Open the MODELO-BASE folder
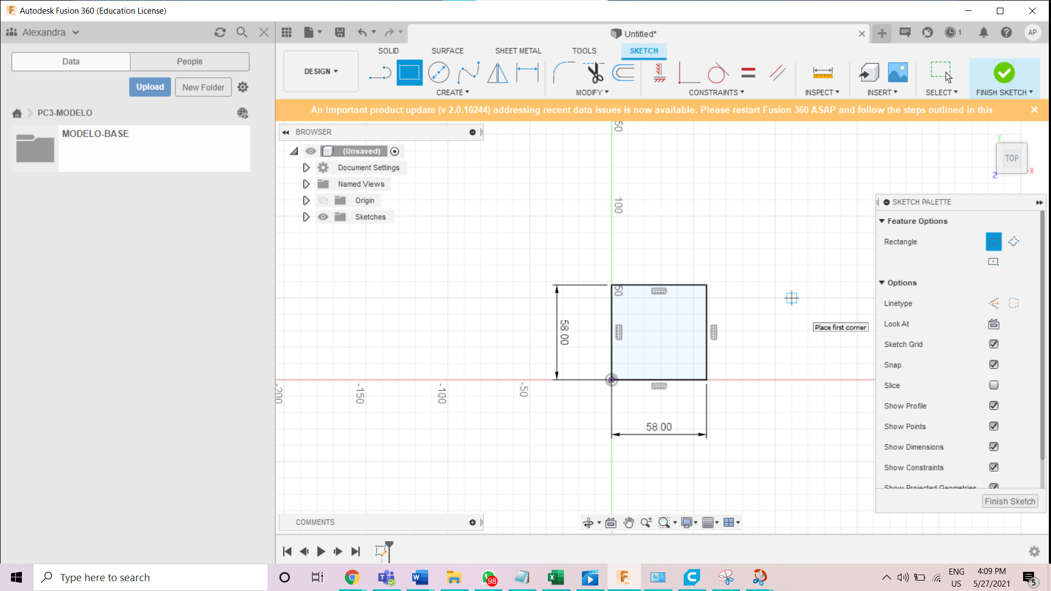Image resolution: width=1051 pixels, height=591 pixels. click(131, 148)
